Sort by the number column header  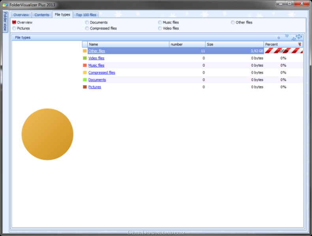(187, 44)
